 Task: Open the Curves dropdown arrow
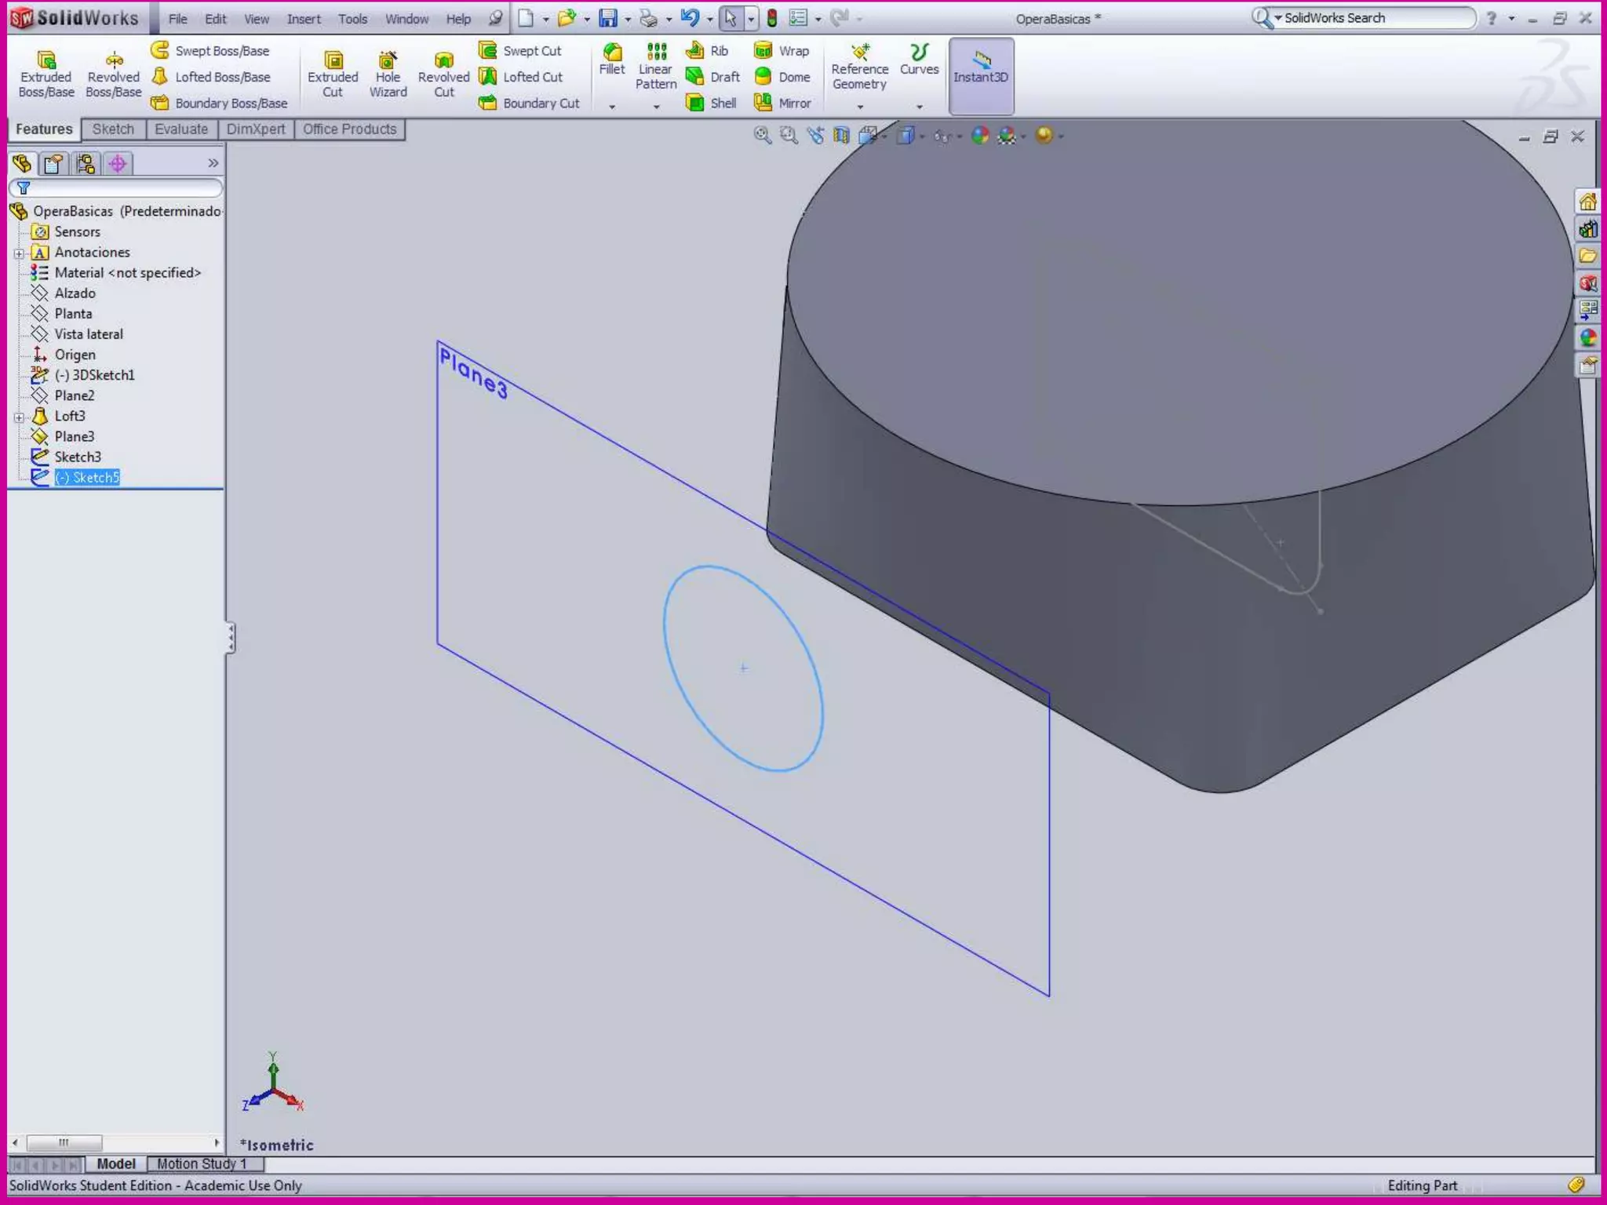click(920, 107)
